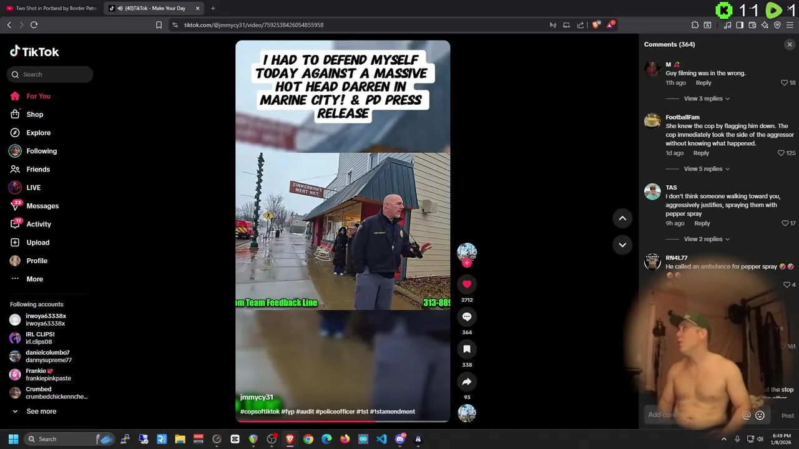Reply to M's comment
Image resolution: width=799 pixels, height=449 pixels.
(703, 83)
